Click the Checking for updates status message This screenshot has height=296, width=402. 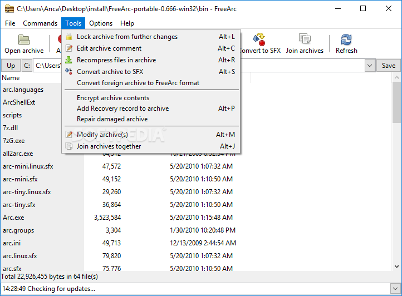point(48,289)
